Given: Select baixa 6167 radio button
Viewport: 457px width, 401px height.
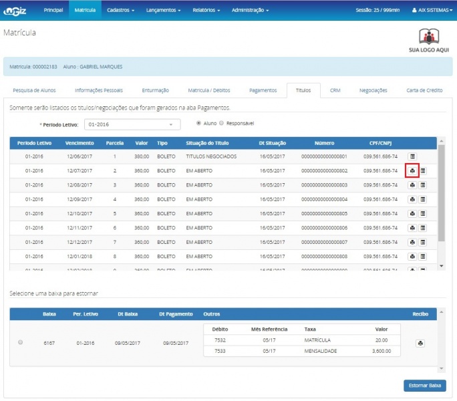Looking at the screenshot, I should pyautogui.click(x=20, y=342).
